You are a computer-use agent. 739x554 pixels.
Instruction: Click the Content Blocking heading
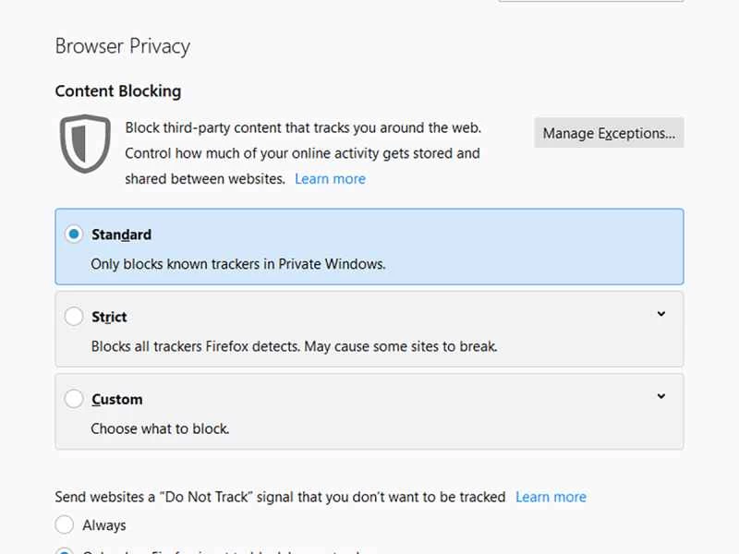click(117, 90)
